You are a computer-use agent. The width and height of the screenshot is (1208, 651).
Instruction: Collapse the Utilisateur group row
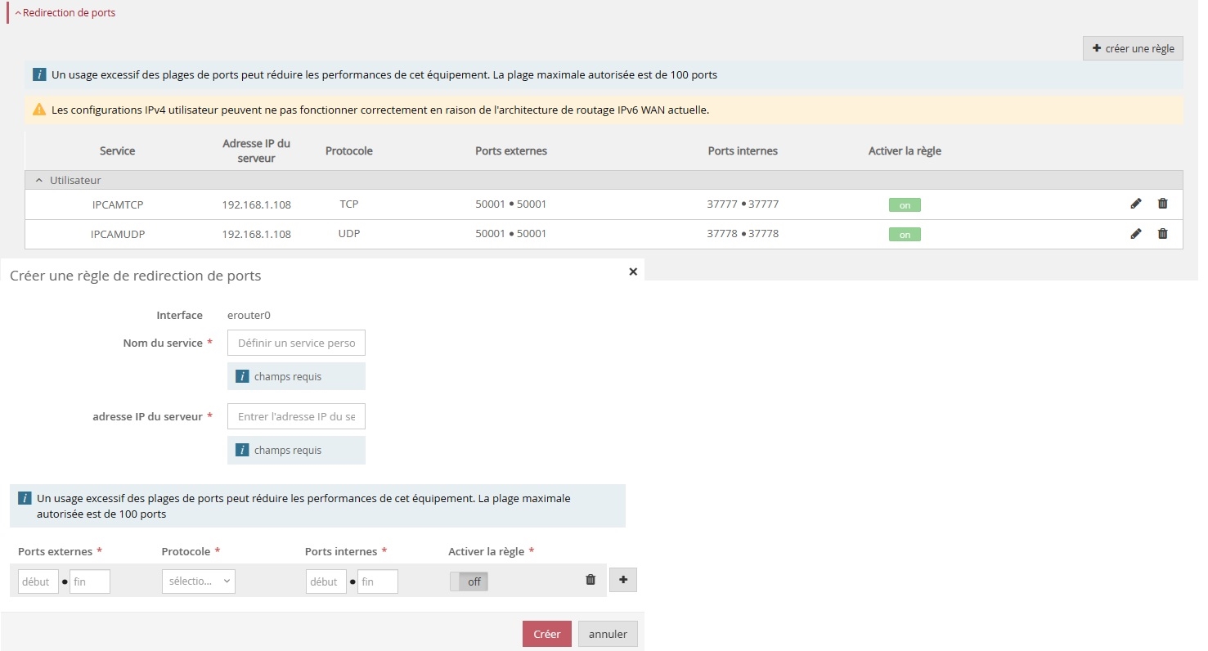[x=39, y=180]
